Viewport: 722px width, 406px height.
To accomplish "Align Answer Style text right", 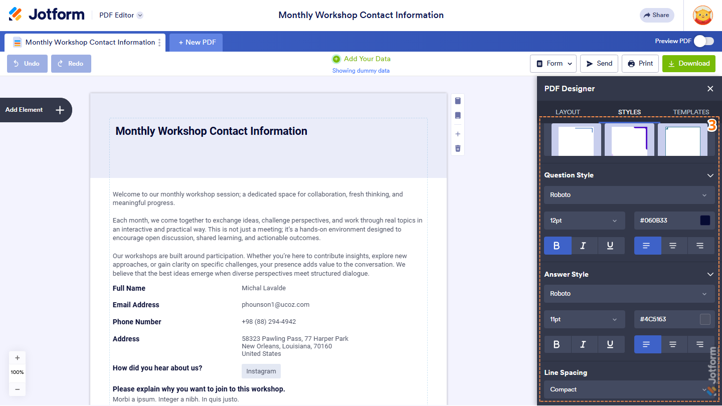I will 701,344.
